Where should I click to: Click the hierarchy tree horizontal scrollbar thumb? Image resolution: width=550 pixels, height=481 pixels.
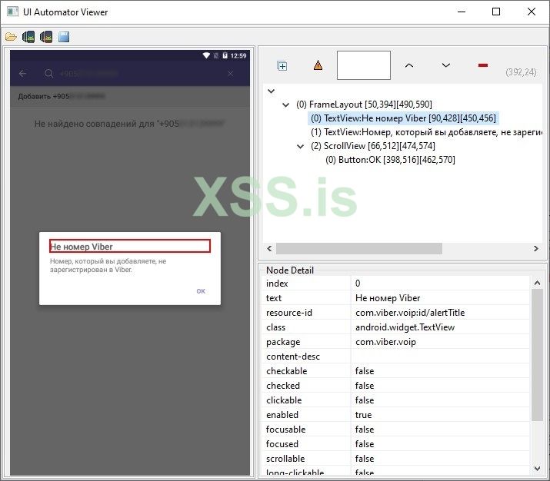(358, 249)
